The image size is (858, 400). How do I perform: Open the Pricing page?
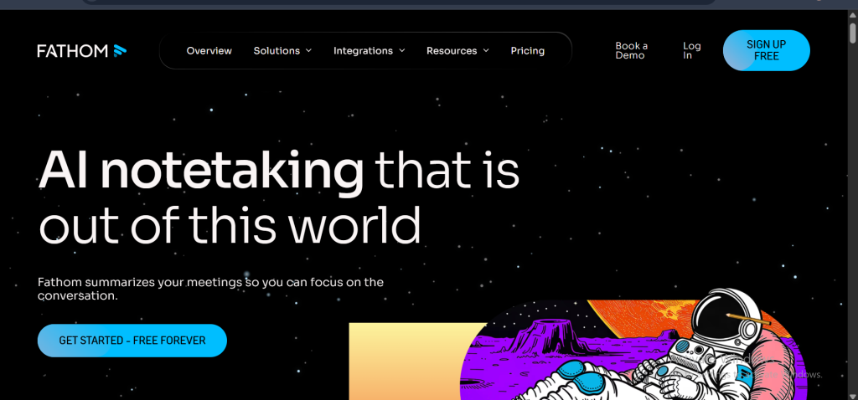[x=528, y=51]
